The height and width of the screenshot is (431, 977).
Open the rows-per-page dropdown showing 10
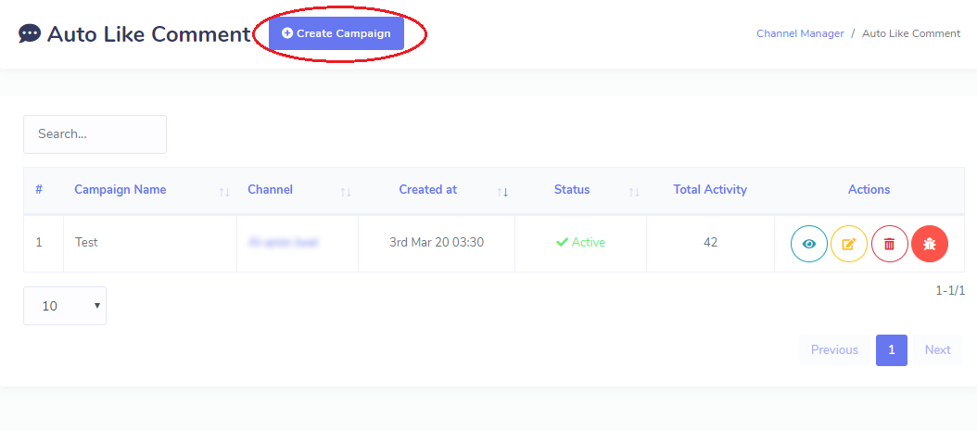(x=65, y=306)
